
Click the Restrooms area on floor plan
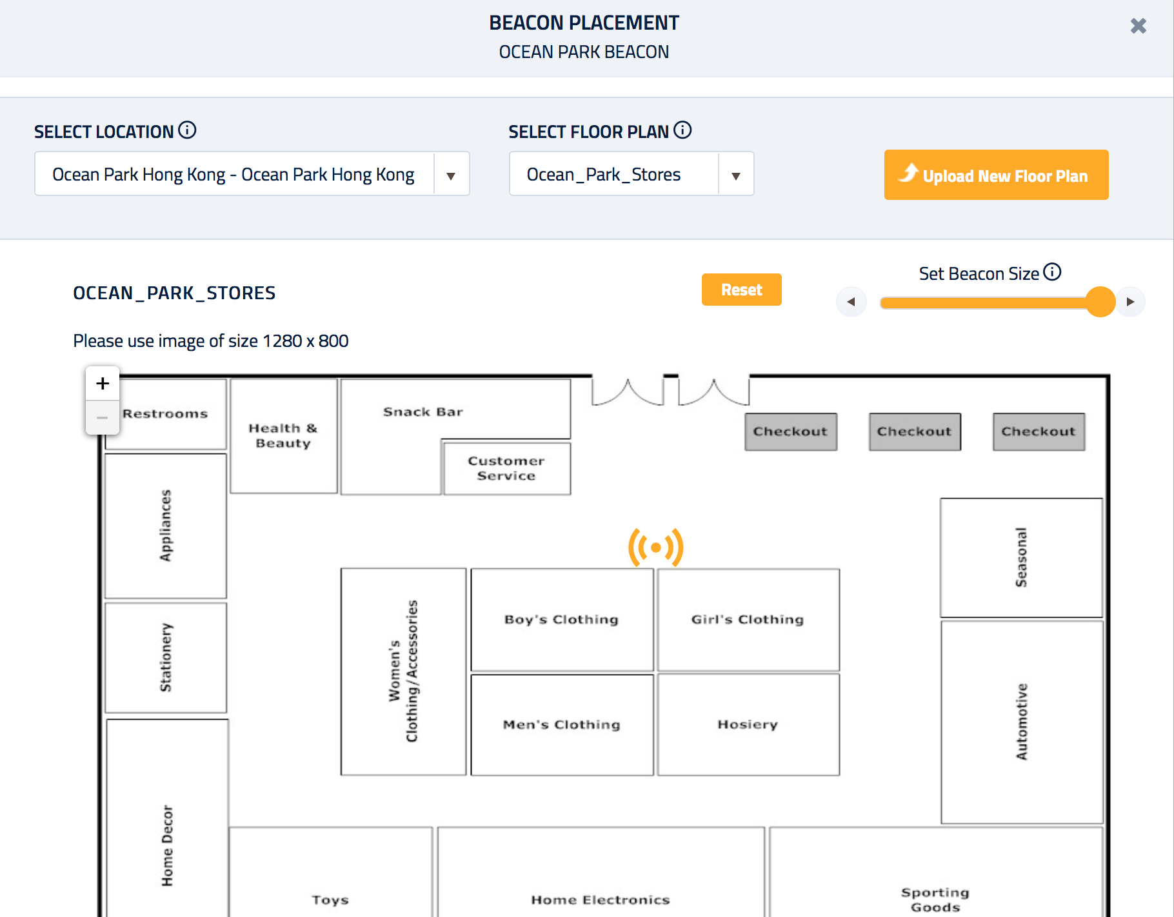166,413
